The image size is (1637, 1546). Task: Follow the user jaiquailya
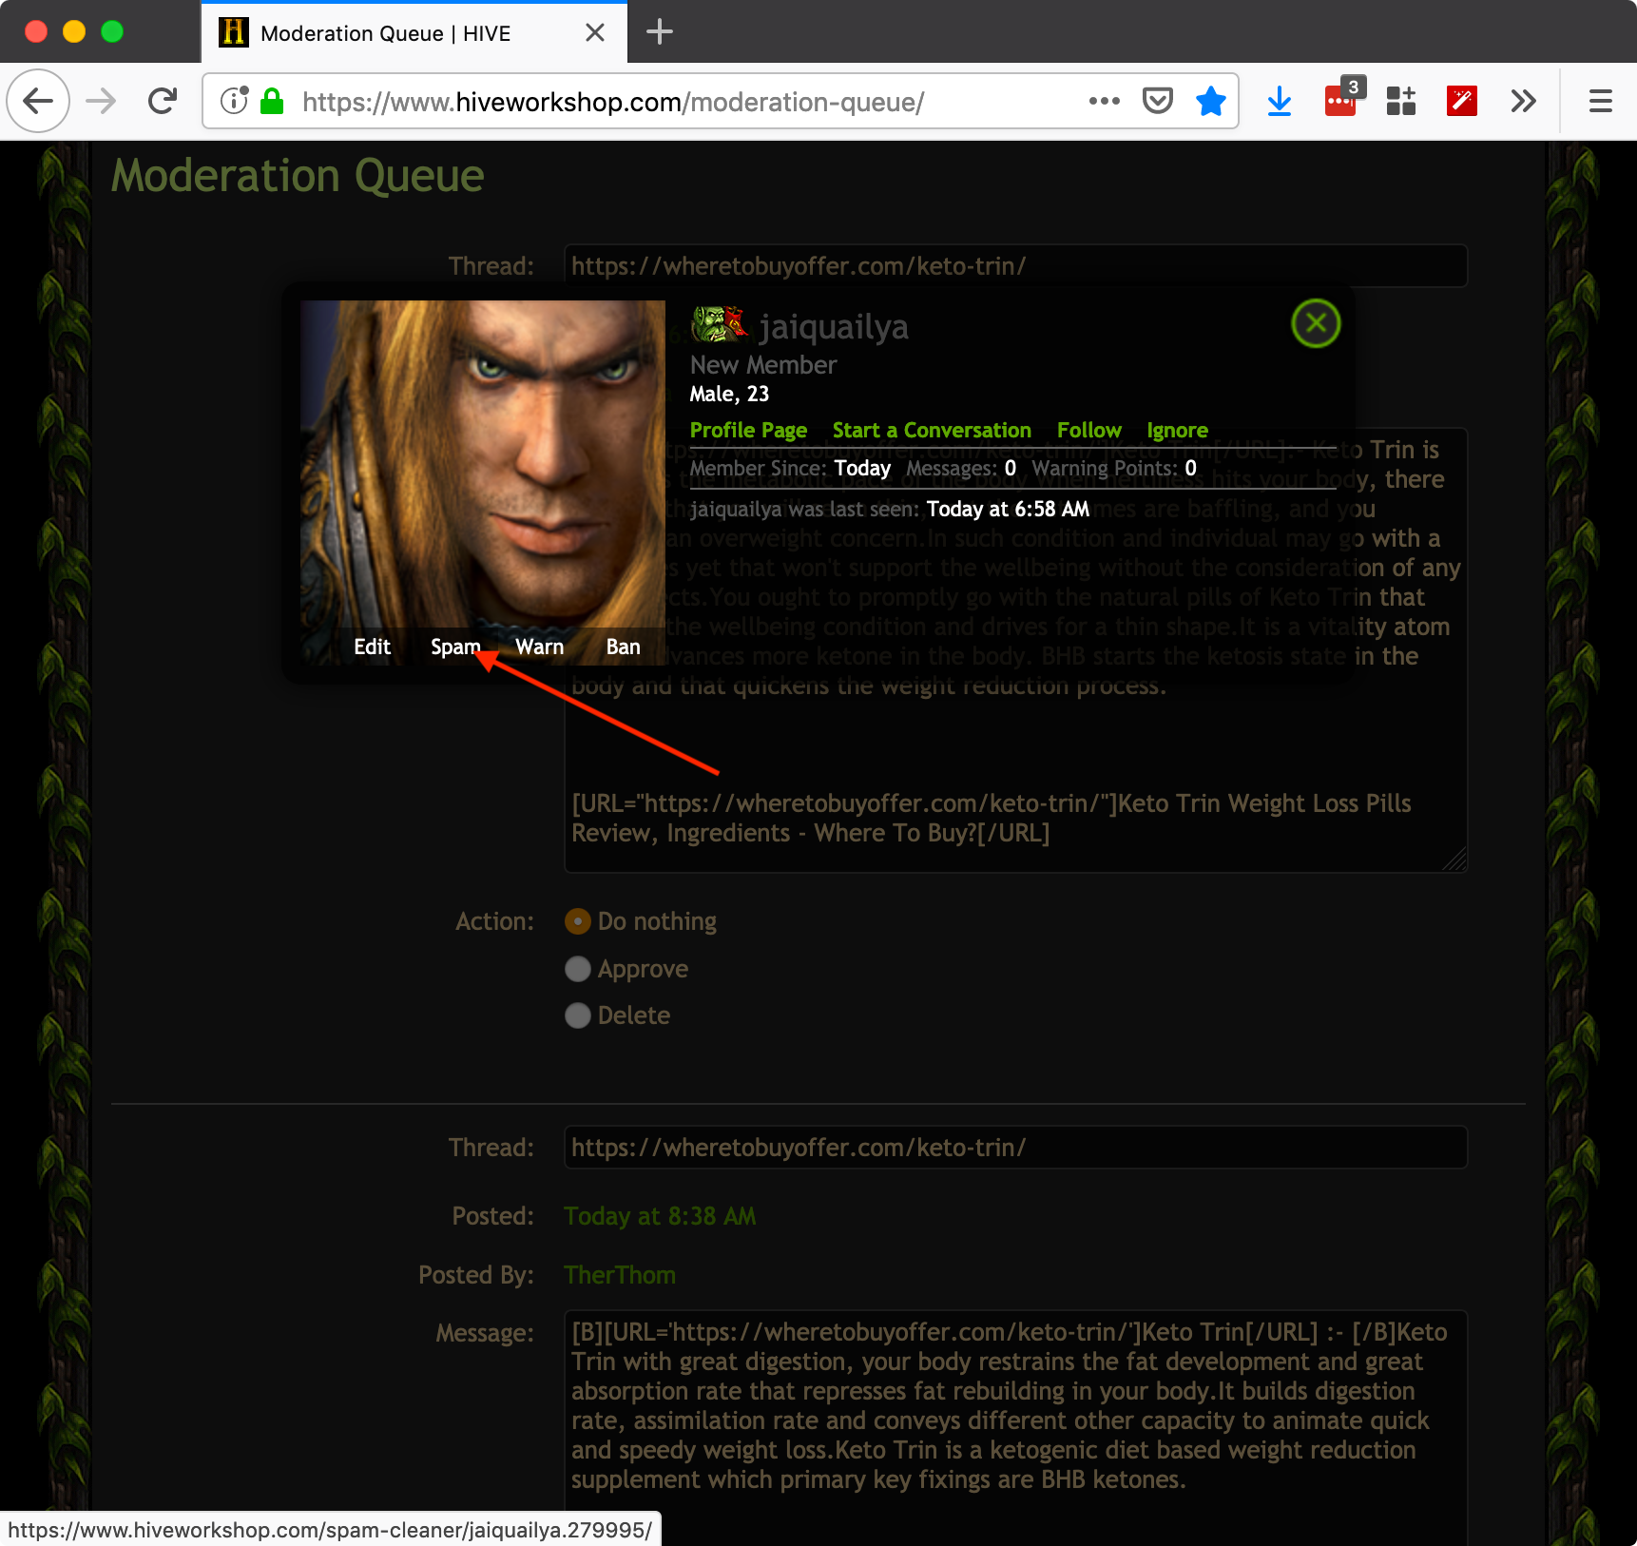click(1089, 431)
